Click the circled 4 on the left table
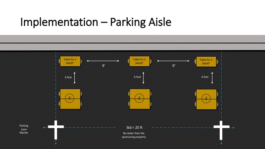Viewport: 265px width, 149px height. point(69,98)
